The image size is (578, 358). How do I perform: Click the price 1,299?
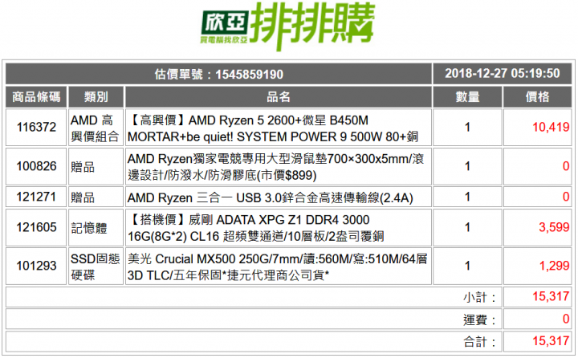[x=554, y=266]
